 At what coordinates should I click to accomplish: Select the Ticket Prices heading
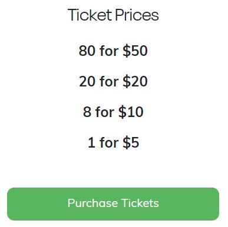pyautogui.click(x=113, y=15)
